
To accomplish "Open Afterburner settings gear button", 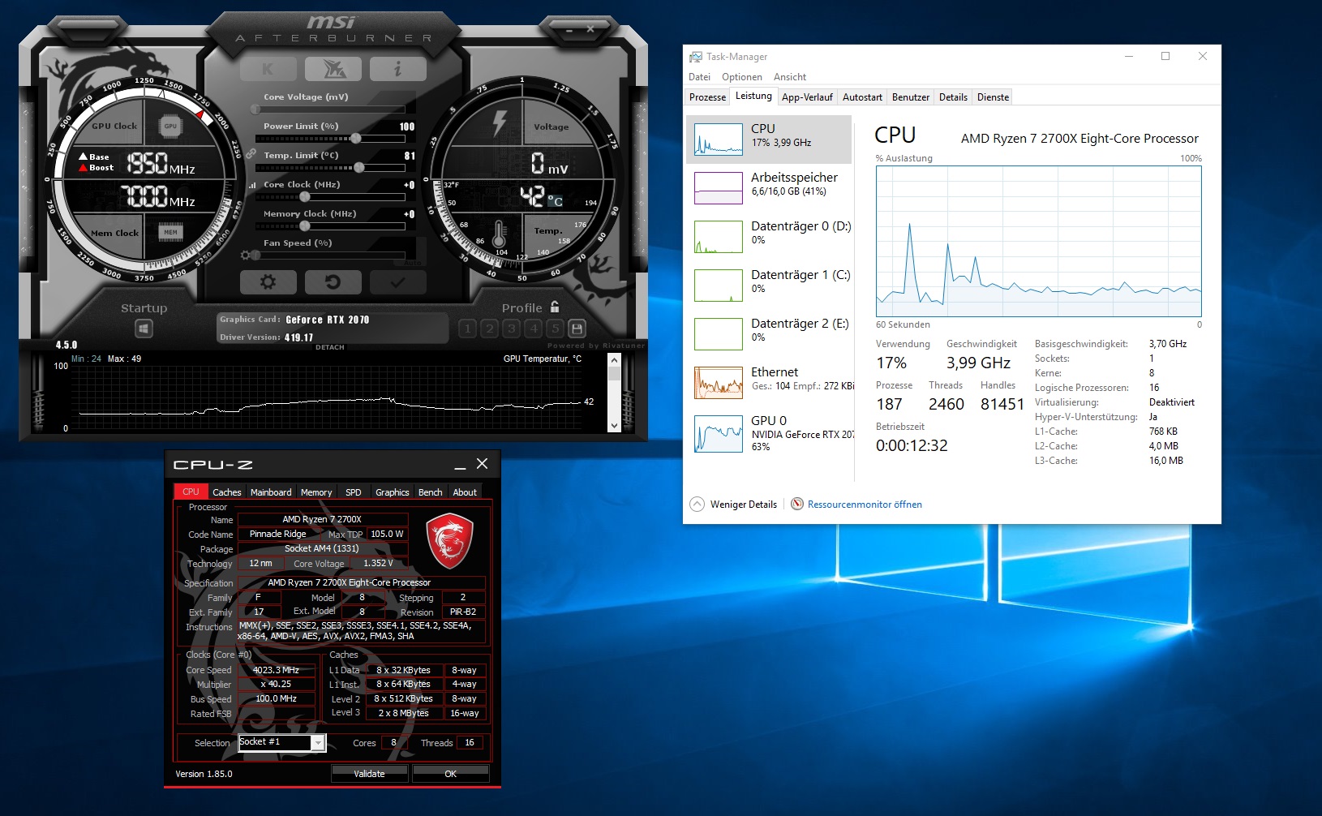I will (x=268, y=282).
